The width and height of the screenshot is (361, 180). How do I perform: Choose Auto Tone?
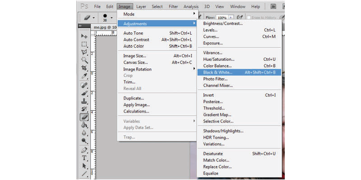157,33
